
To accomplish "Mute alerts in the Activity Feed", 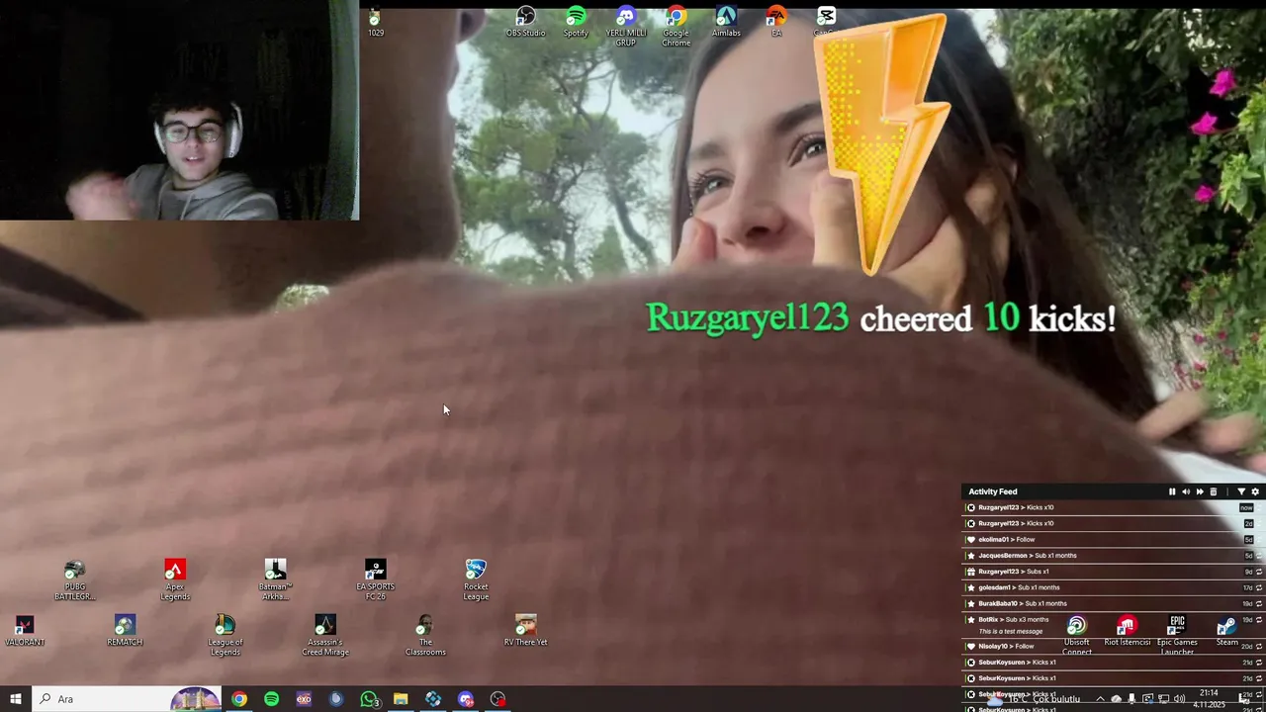I will point(1186,491).
